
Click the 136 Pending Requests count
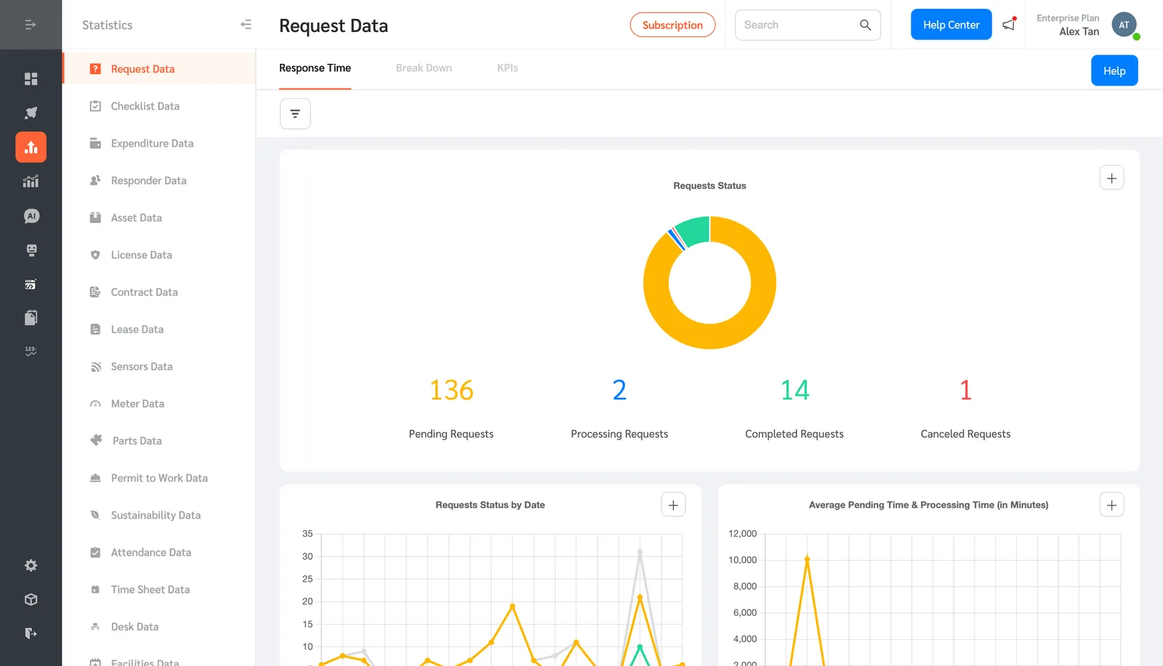pyautogui.click(x=451, y=391)
